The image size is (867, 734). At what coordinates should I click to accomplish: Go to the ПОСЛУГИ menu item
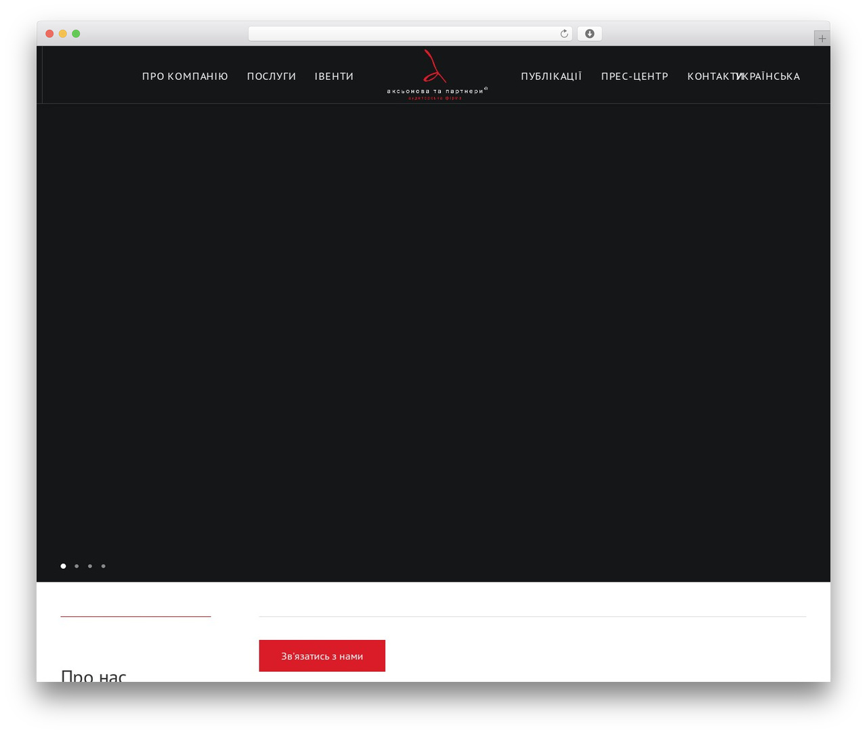pyautogui.click(x=272, y=77)
